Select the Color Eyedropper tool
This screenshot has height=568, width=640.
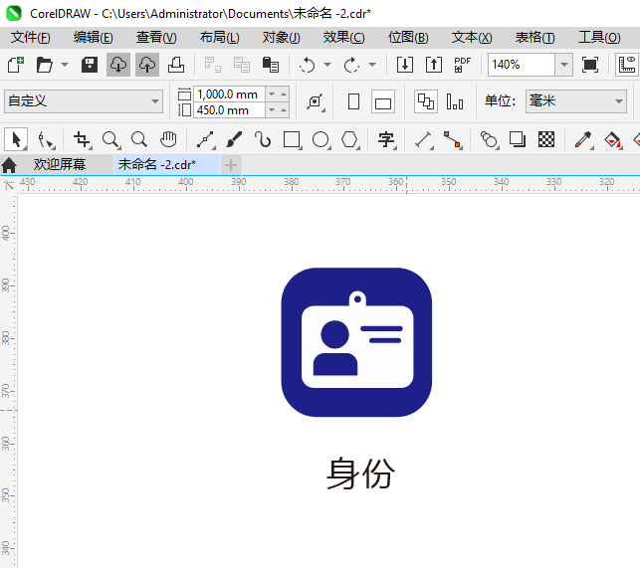point(583,139)
